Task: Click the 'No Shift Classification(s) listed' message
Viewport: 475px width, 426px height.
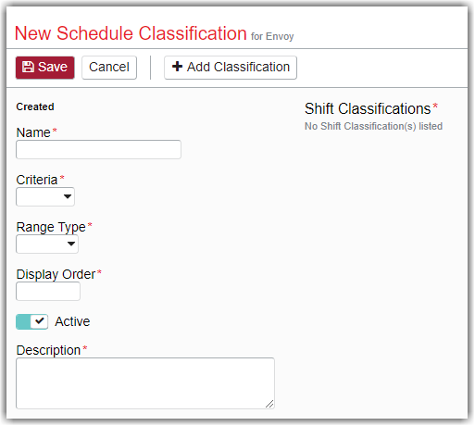Action: (x=373, y=126)
